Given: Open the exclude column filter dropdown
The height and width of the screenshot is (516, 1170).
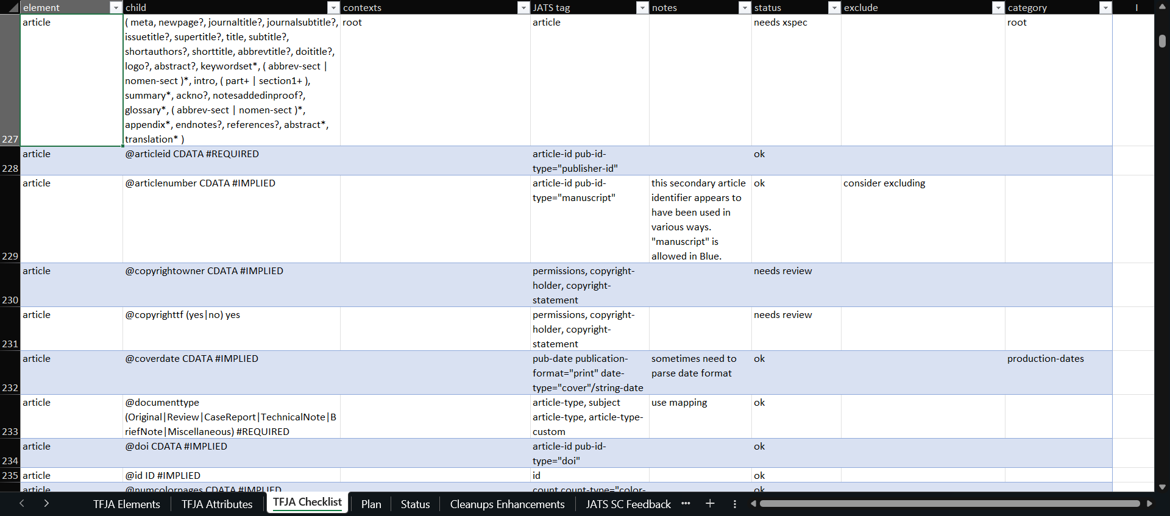Looking at the screenshot, I should click(x=998, y=8).
